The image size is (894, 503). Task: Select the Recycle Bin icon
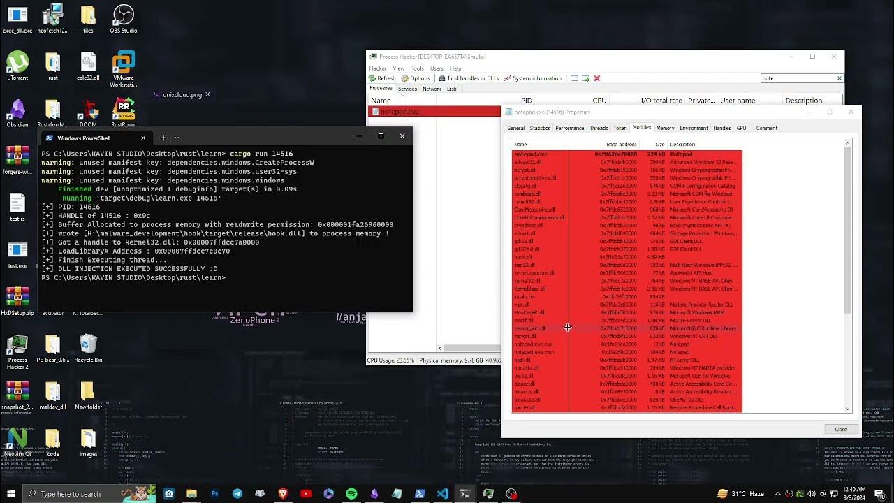(88, 348)
